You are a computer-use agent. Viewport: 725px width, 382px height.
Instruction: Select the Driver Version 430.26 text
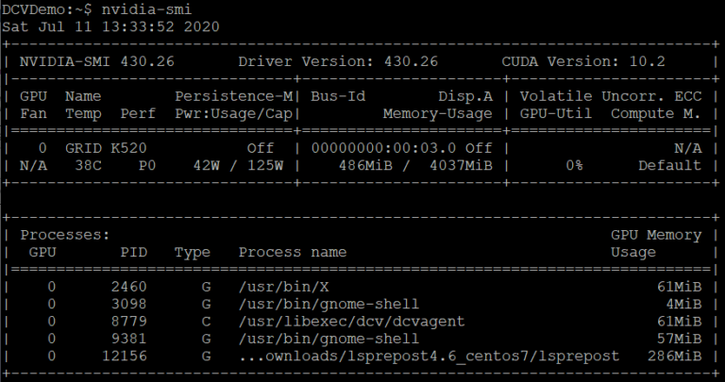(338, 61)
